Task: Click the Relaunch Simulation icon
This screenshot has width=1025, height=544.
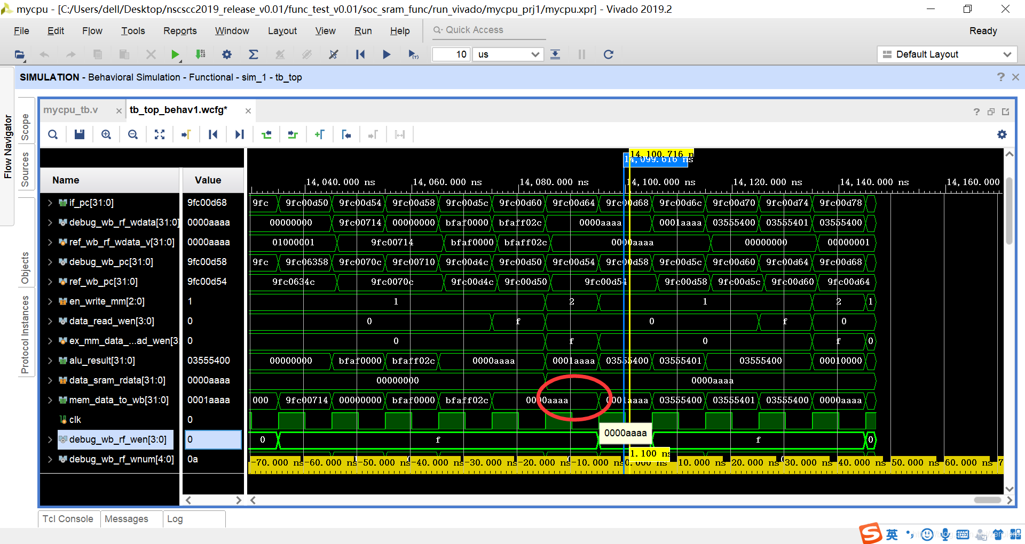Action: point(608,54)
